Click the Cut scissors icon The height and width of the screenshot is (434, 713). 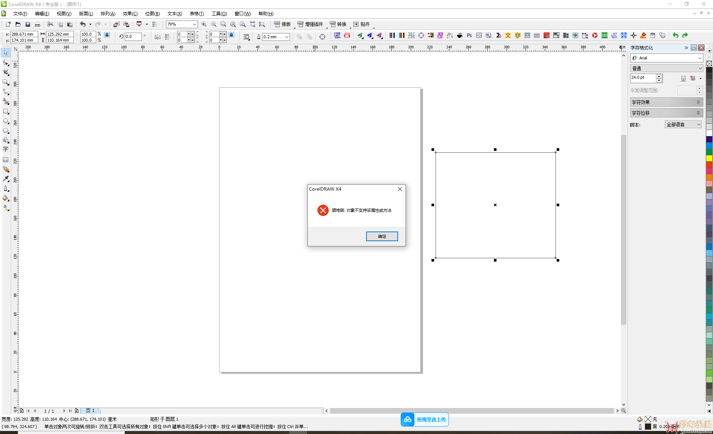[x=51, y=24]
